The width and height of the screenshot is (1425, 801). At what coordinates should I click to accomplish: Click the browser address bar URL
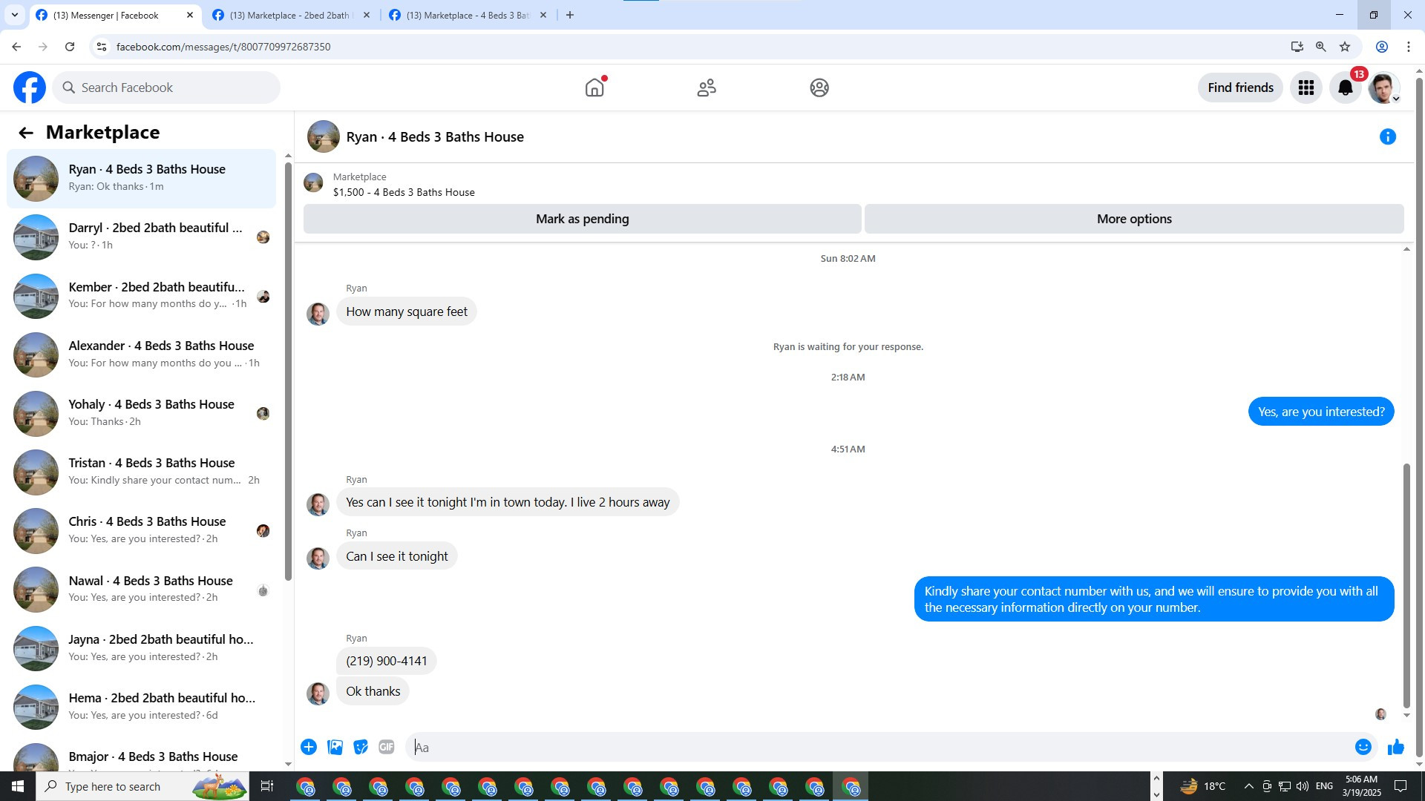pos(223,47)
